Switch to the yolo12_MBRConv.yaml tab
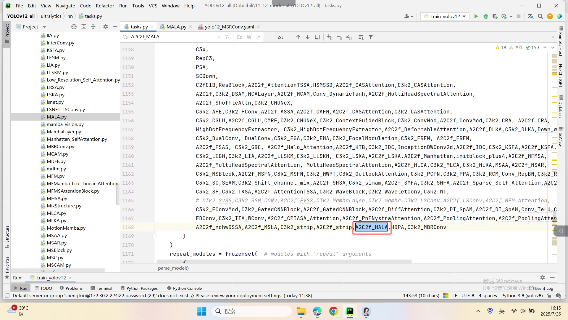The height and width of the screenshot is (320, 568). click(229, 27)
